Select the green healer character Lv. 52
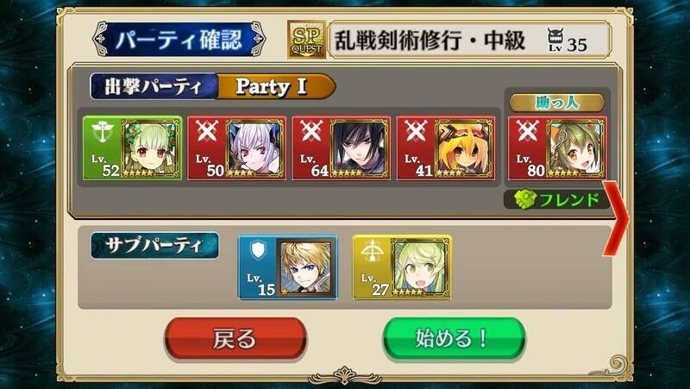The width and height of the screenshot is (690, 389). (x=132, y=147)
